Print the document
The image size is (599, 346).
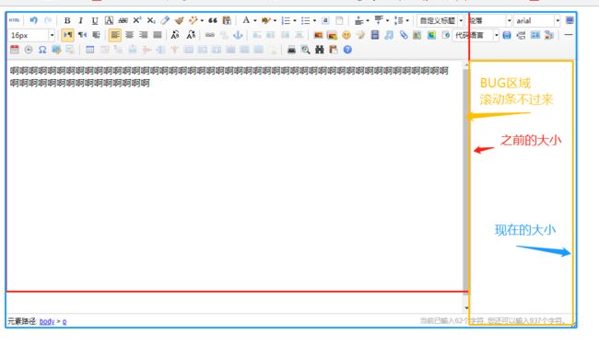pyautogui.click(x=291, y=50)
